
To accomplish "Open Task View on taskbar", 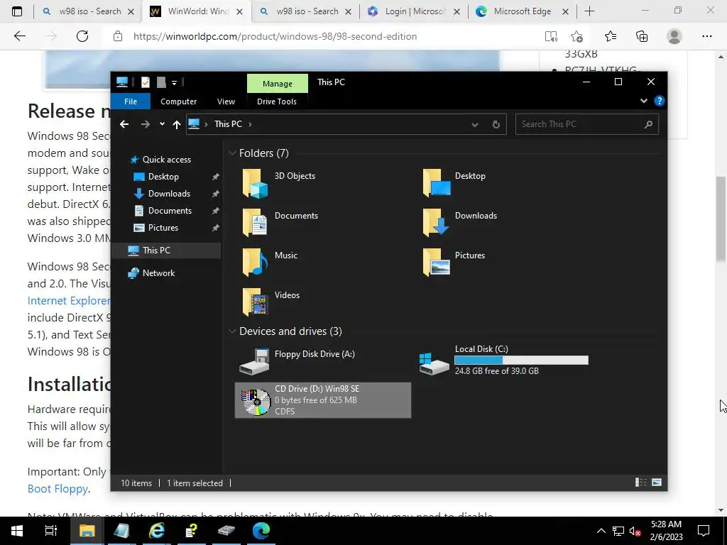I will coord(50,531).
